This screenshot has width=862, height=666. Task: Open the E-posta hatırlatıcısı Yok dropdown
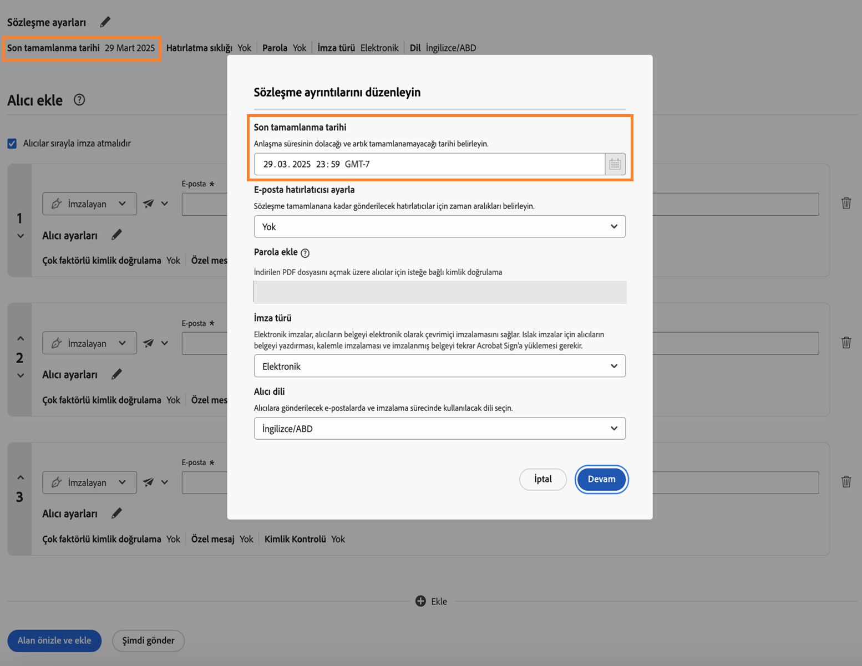(440, 226)
